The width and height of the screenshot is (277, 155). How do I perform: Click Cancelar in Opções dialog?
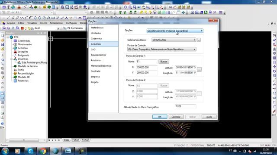point(176,117)
